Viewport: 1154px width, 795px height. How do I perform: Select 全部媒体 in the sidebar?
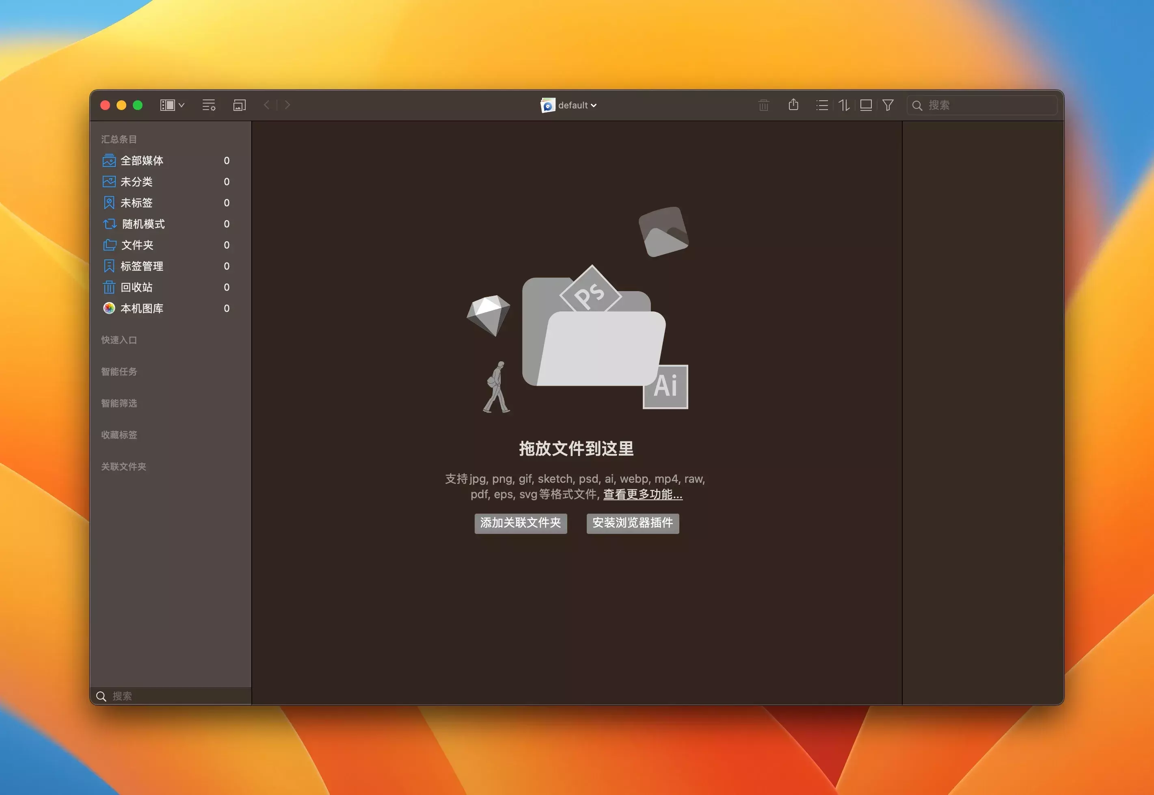[142, 160]
